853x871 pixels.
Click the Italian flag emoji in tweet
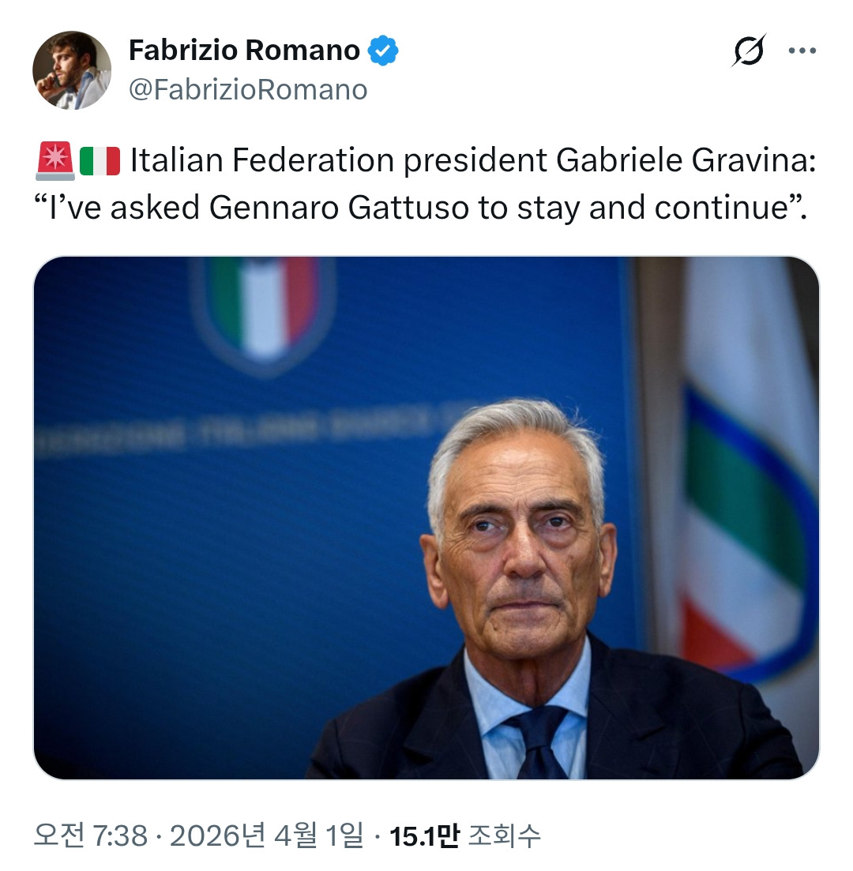click(100, 162)
